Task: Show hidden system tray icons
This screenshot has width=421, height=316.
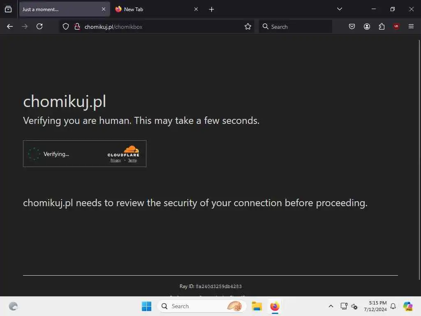Action: 331,306
